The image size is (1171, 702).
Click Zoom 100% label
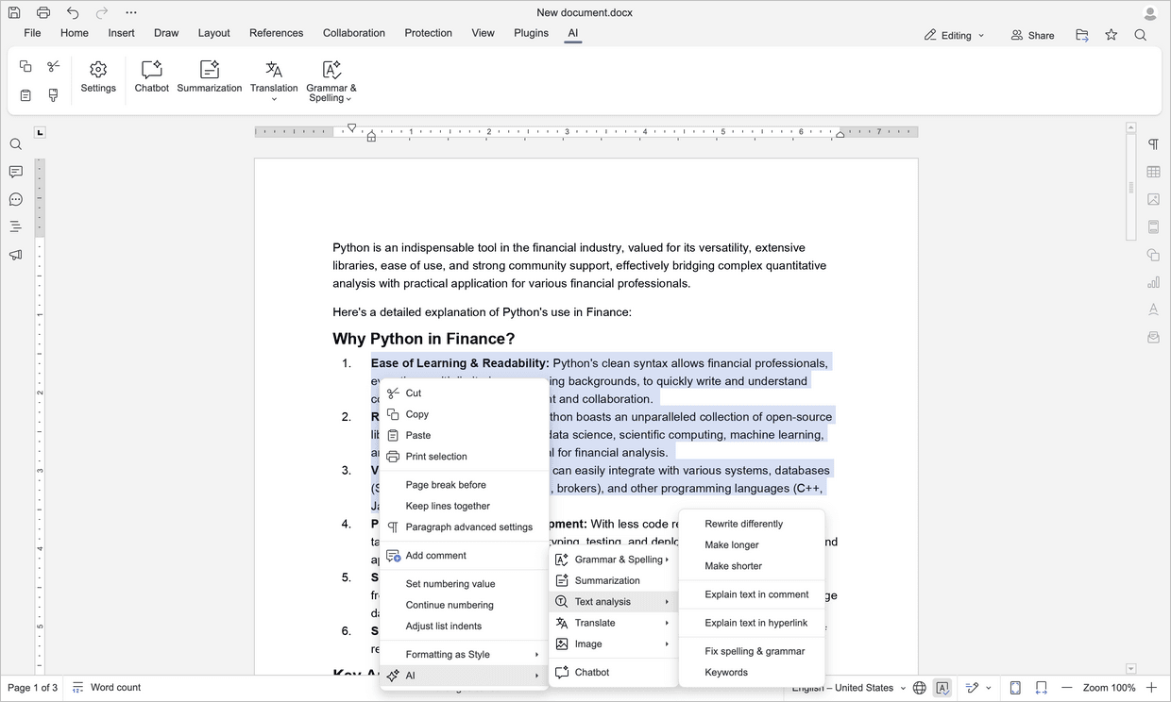tap(1109, 688)
